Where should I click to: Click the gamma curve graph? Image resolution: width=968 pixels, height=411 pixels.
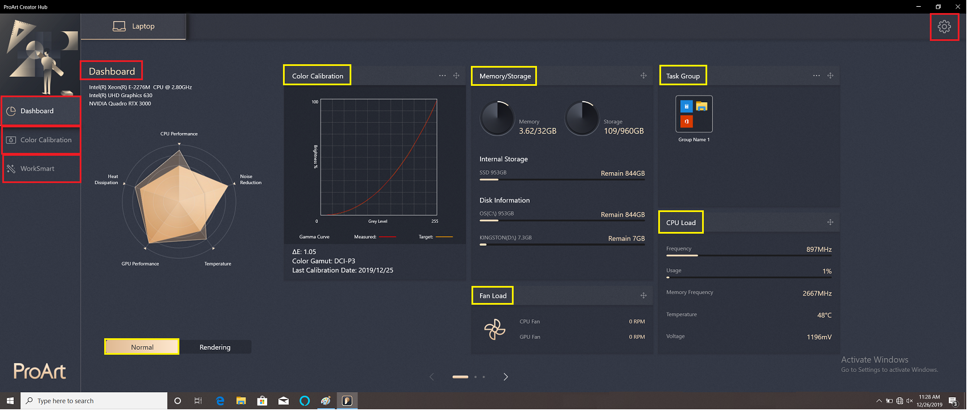click(379, 157)
